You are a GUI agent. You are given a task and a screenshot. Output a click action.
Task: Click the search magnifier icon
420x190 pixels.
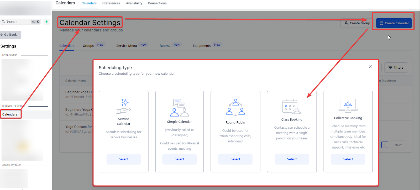click(x=3, y=21)
